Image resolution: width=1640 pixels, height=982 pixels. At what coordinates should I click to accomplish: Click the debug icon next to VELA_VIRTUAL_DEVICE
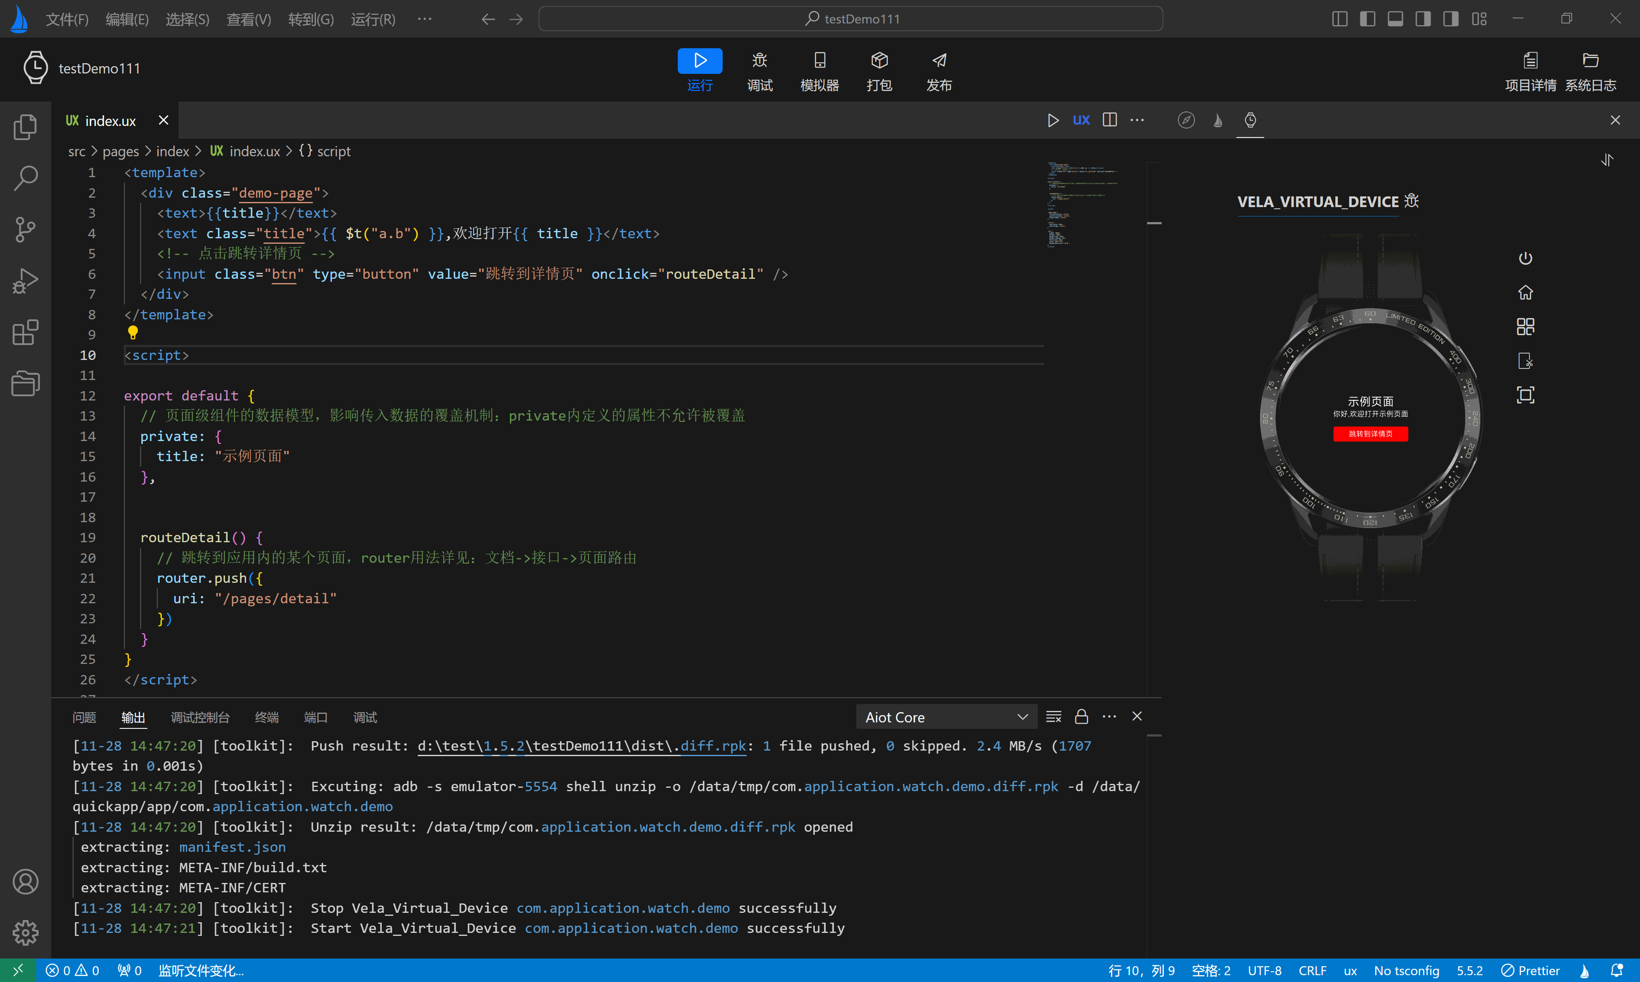click(1411, 201)
